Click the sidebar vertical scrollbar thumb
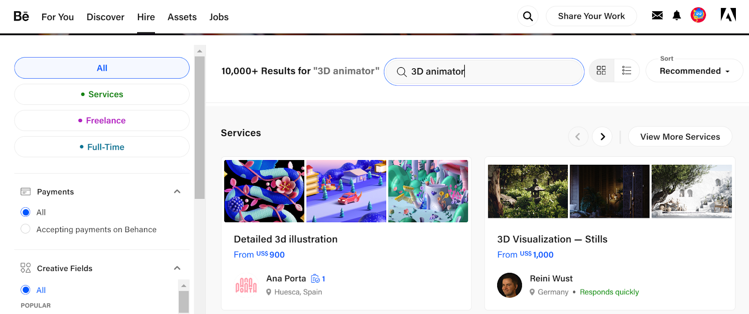Screen dimensions: 749x314 tap(199, 127)
